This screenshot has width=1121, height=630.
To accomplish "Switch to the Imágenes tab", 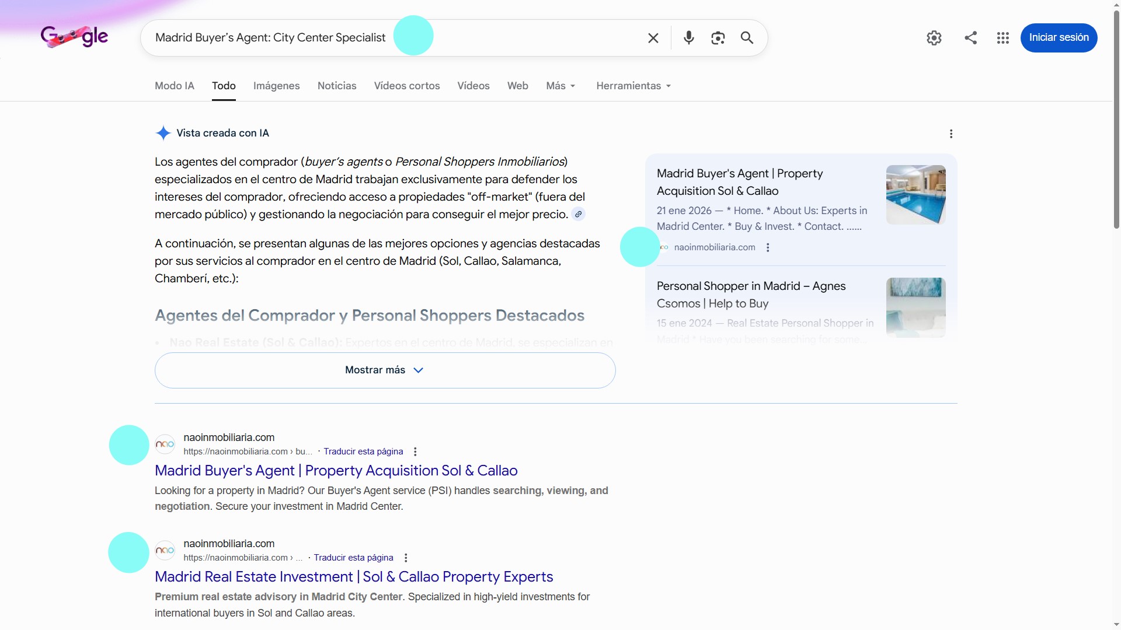I will click(x=276, y=86).
